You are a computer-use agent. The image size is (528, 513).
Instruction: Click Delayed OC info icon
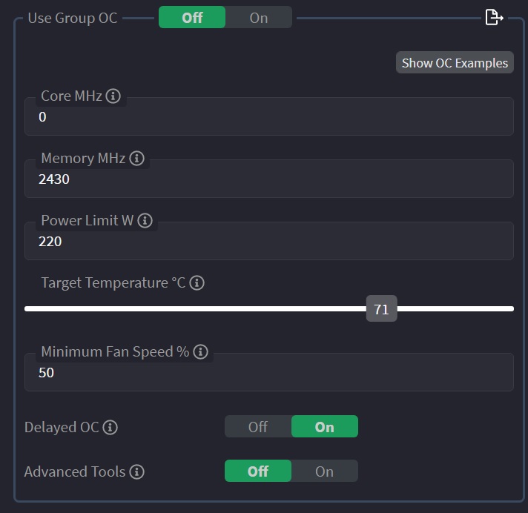(x=110, y=428)
